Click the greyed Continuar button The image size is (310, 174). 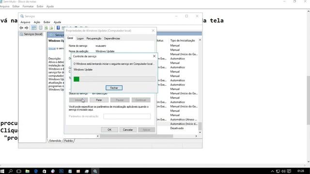[x=141, y=100]
